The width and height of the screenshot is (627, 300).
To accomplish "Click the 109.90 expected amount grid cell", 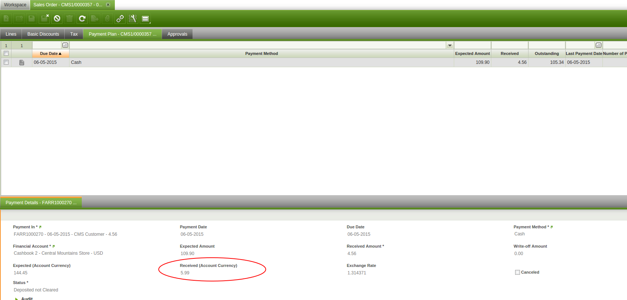I will tap(472, 62).
